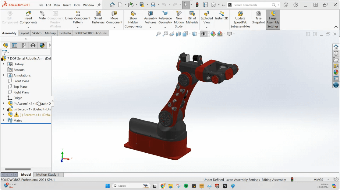Viewport: 340px width, 190px height.
Task: Expand the Mates folder
Action: [3, 120]
